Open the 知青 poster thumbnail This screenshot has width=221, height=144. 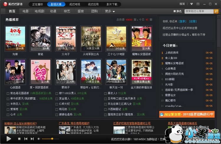click(x=15, y=39)
